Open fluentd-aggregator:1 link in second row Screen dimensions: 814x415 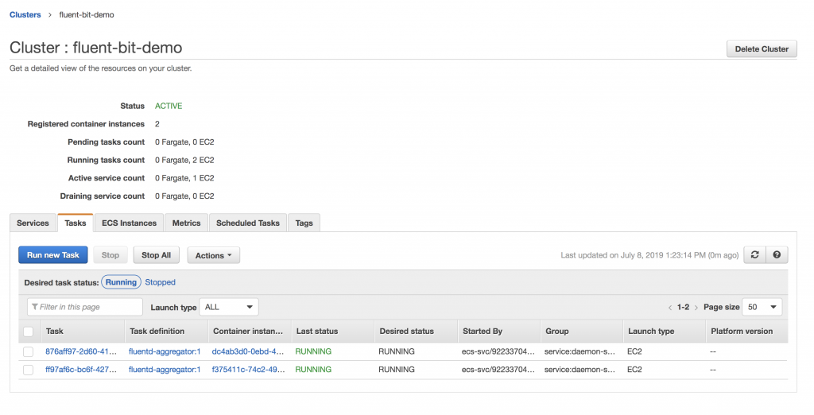165,370
